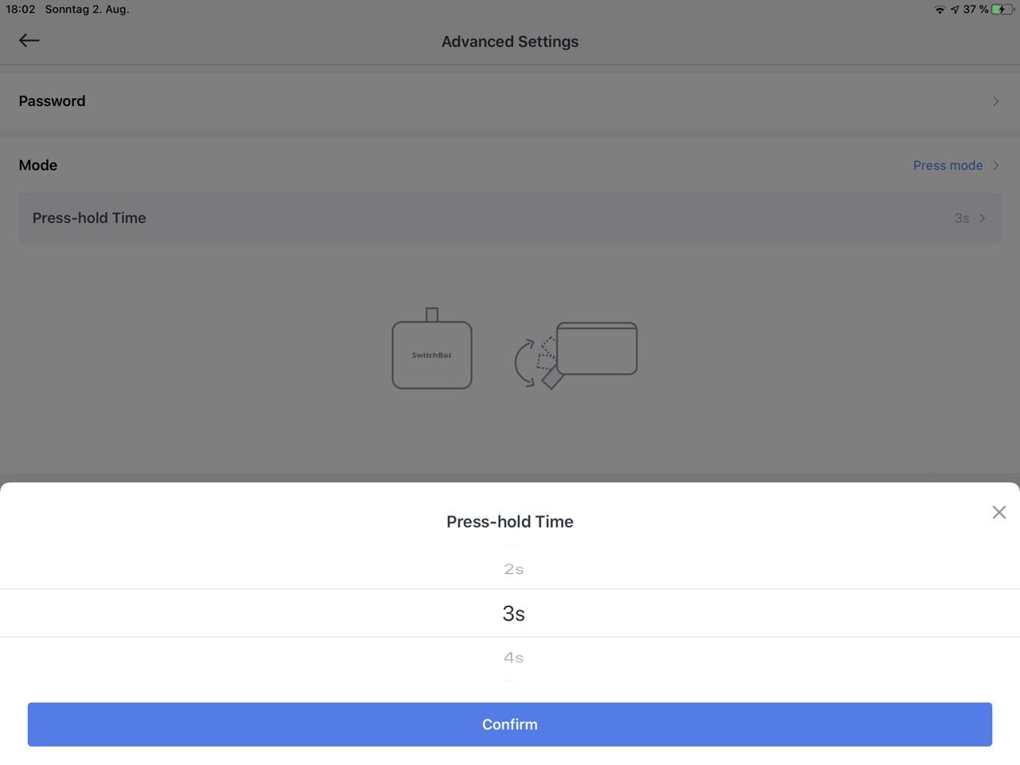This screenshot has width=1020, height=765.
Task: Tap the Mode label
Action: coord(38,165)
